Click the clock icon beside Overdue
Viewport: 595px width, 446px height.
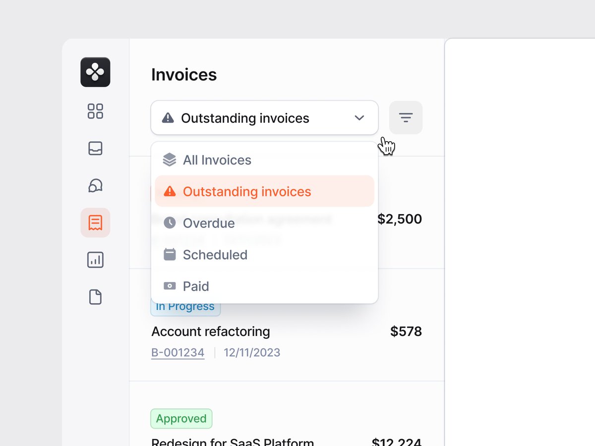[170, 223]
